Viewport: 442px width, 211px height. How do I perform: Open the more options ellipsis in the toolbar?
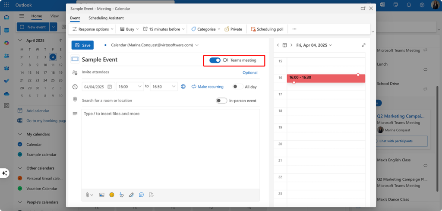tap(294, 29)
